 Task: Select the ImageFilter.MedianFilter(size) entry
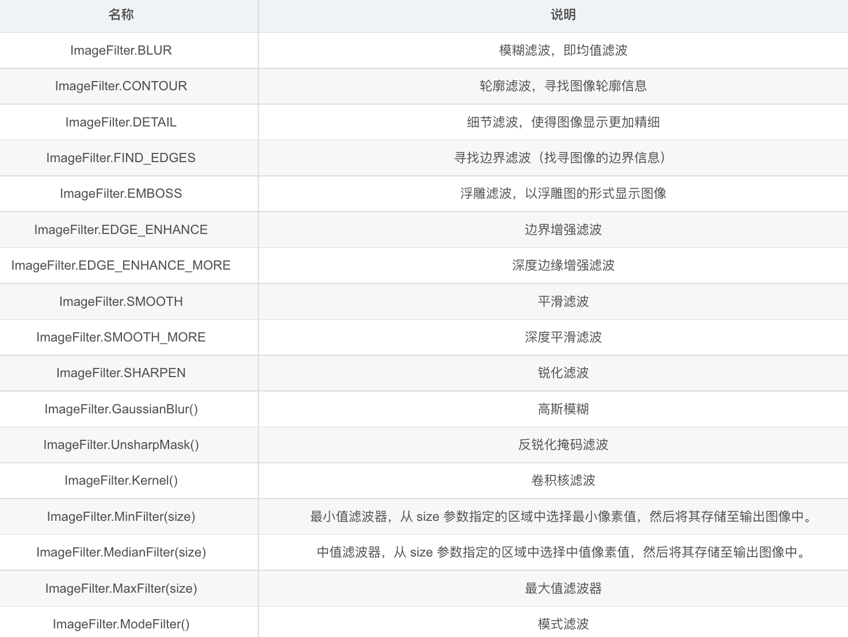click(x=121, y=552)
